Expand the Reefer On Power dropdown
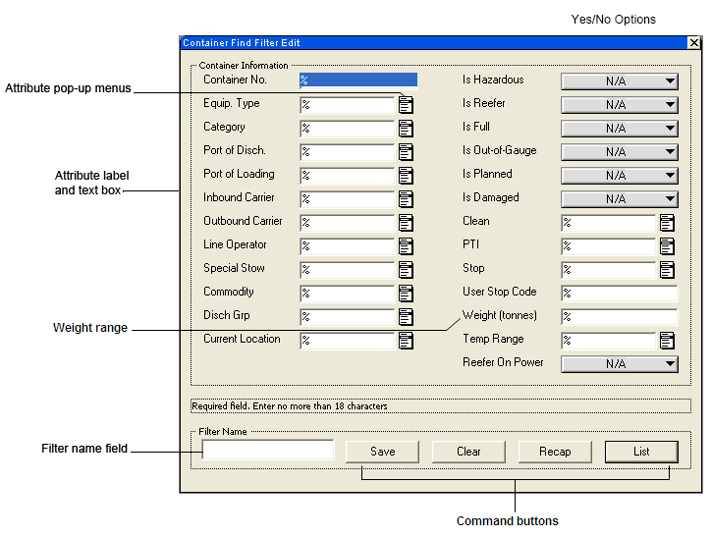Image resolution: width=711 pixels, height=537 pixels. [620, 364]
